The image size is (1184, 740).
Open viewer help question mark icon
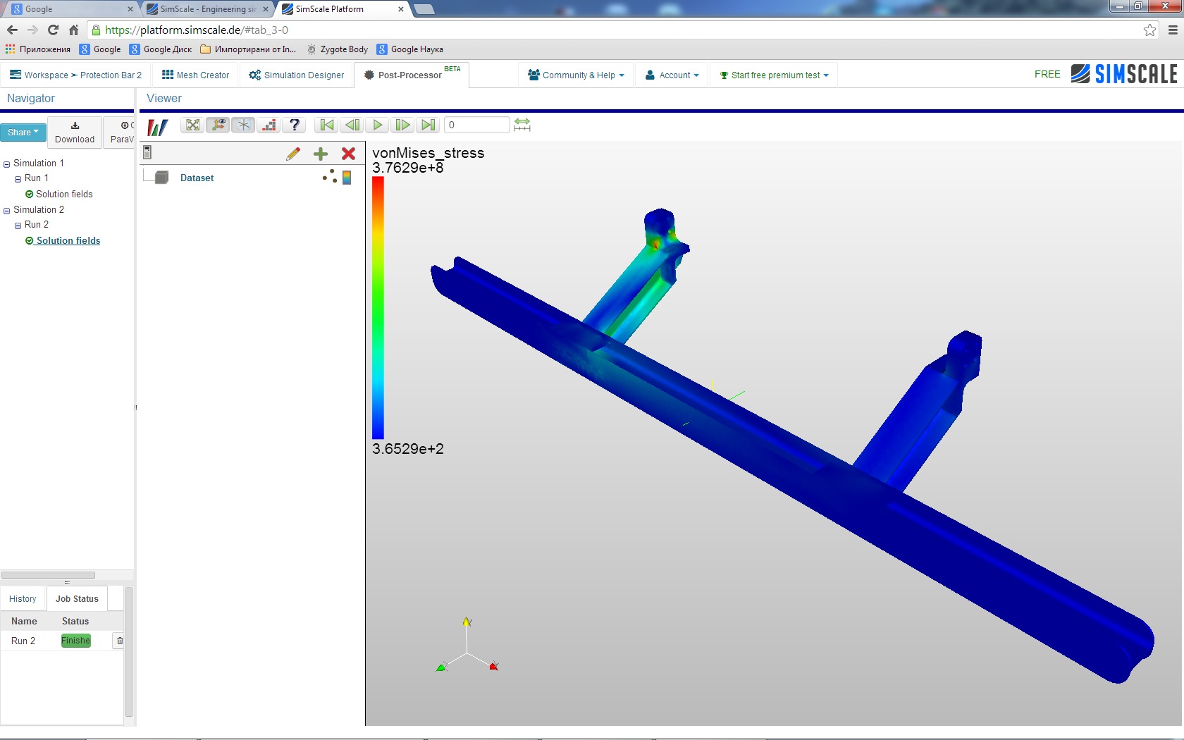(294, 125)
